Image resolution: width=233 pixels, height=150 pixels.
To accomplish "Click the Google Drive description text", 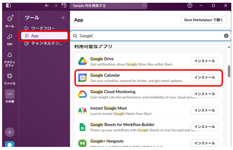I will click(131, 64).
